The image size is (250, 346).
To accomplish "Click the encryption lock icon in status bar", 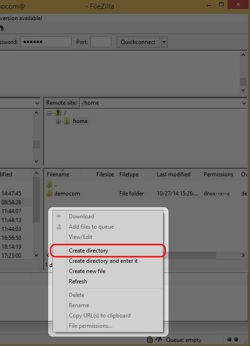I will pos(150,339).
